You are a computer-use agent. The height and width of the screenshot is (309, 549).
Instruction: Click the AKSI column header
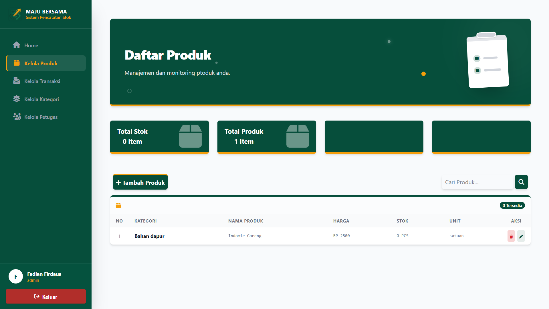click(x=516, y=221)
